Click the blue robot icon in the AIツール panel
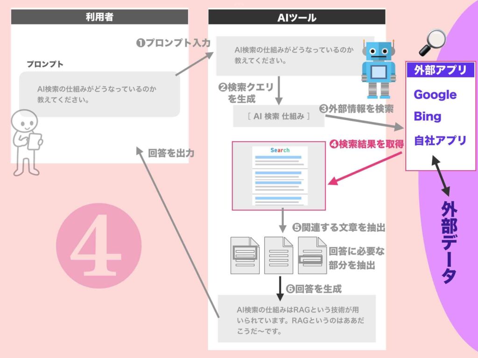Screen dimensions: 478x358 378,69
